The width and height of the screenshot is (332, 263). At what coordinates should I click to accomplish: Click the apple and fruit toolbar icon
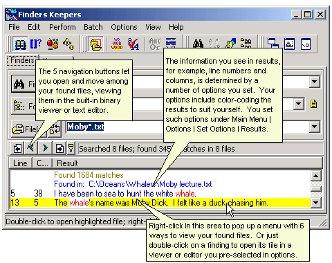(53, 44)
